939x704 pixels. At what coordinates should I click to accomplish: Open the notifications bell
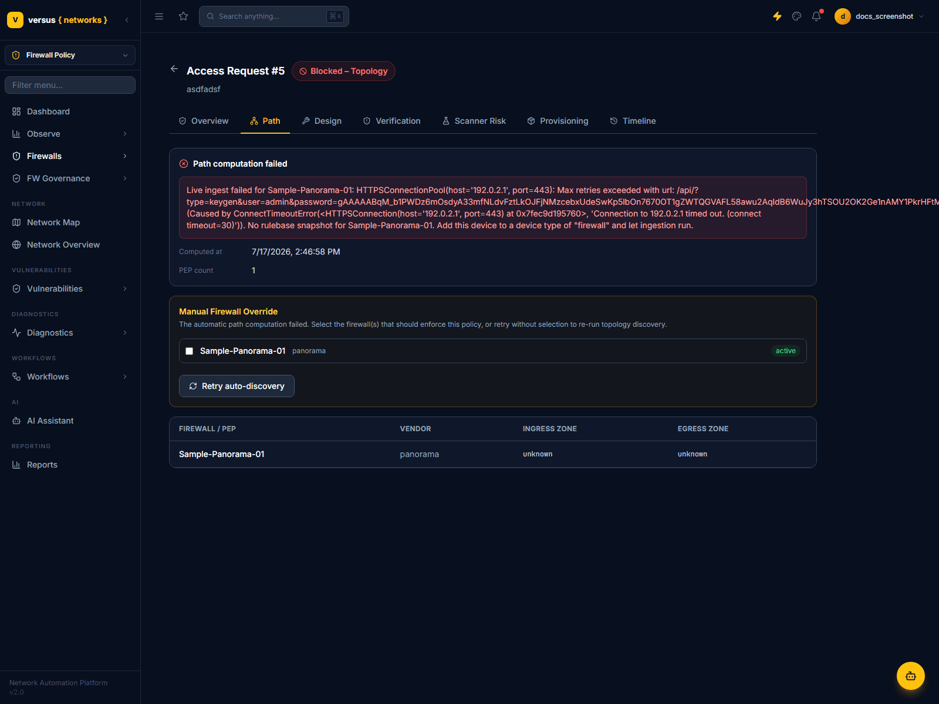click(x=816, y=16)
